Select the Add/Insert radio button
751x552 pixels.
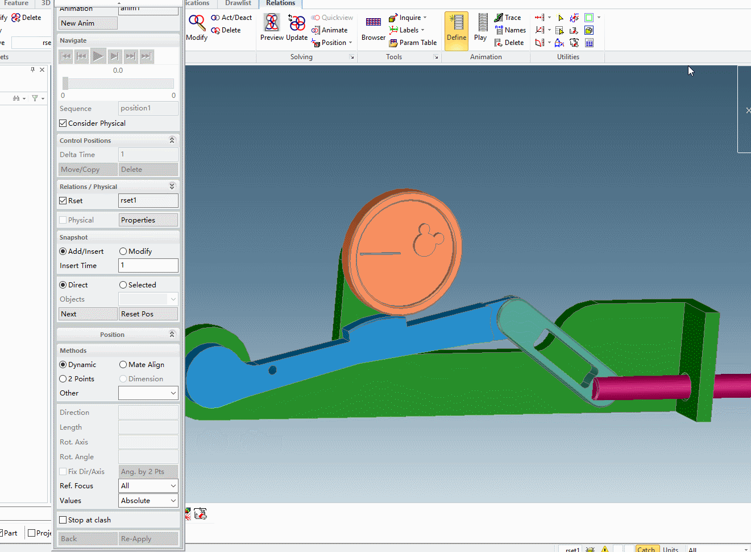63,251
